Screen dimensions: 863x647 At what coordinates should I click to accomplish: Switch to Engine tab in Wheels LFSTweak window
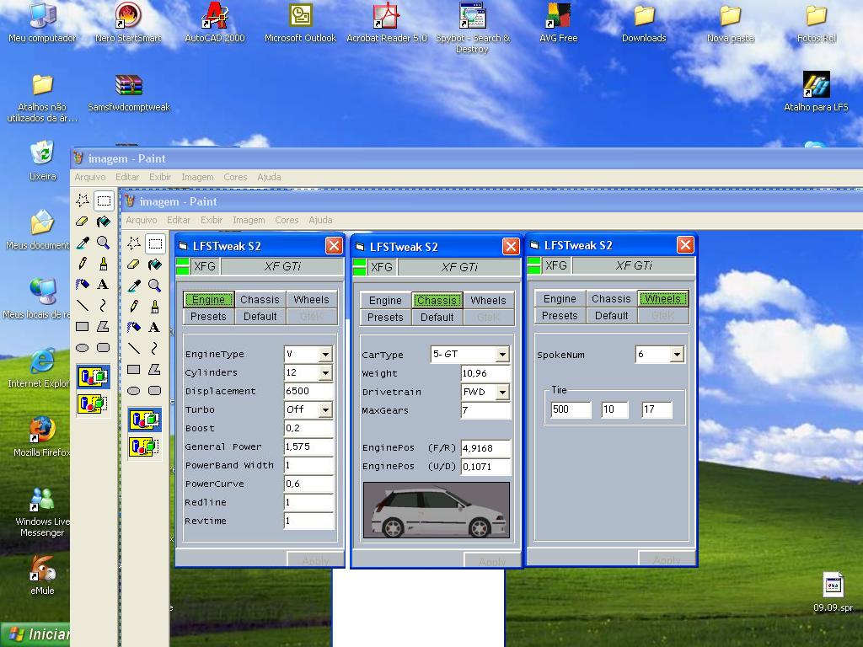point(560,299)
